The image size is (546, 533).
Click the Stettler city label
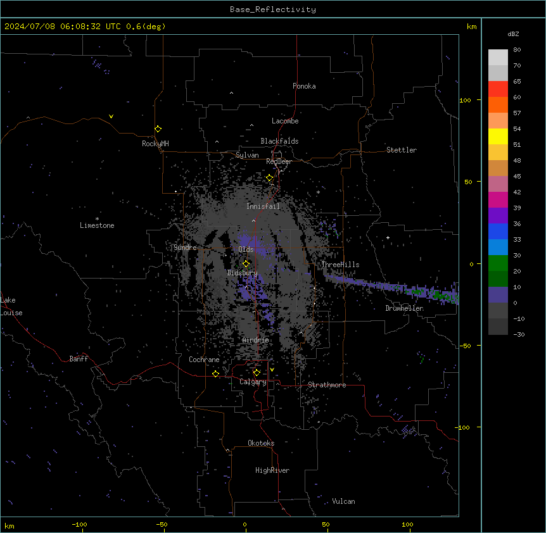point(402,150)
